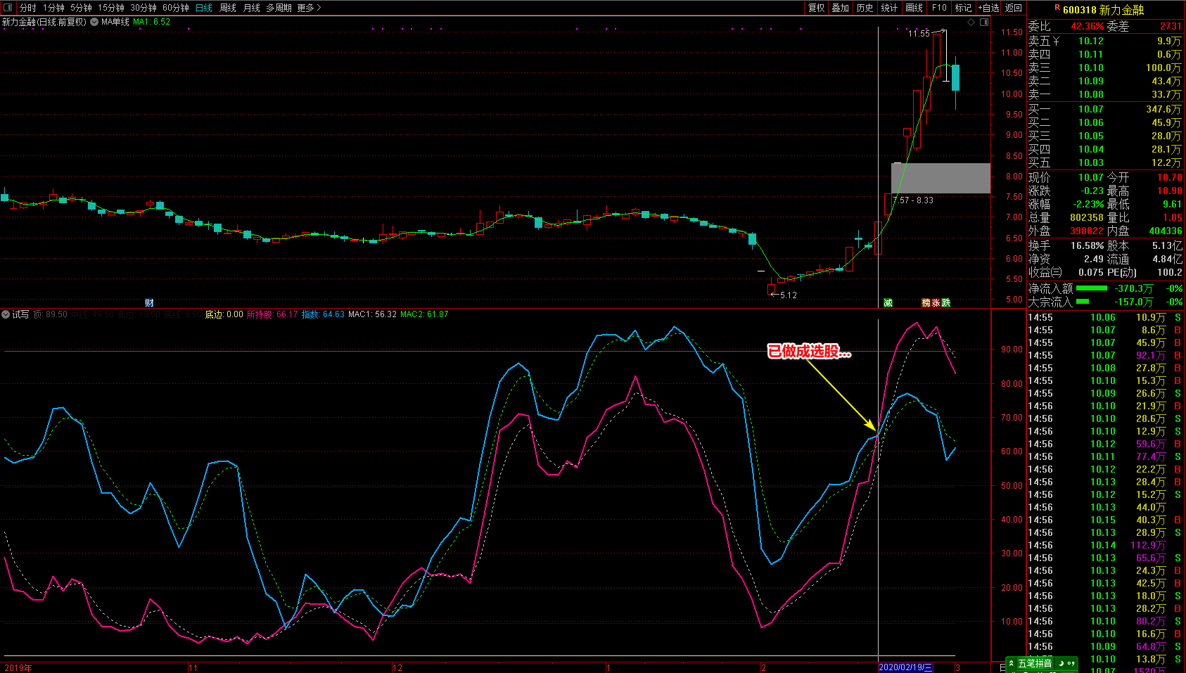Click the 指数: 64.63 indicator label
The height and width of the screenshot is (673, 1186).
pos(323,314)
